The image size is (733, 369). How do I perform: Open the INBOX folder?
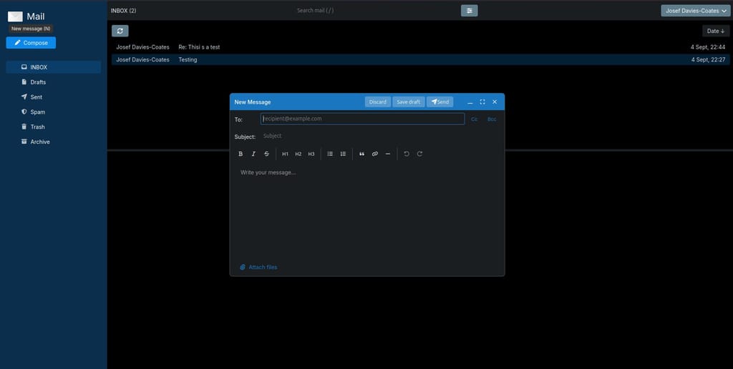(53, 67)
